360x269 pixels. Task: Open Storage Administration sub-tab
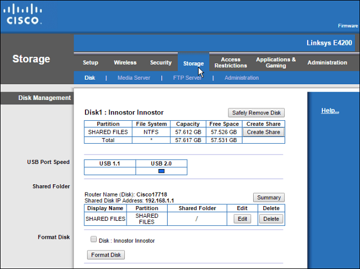point(241,78)
